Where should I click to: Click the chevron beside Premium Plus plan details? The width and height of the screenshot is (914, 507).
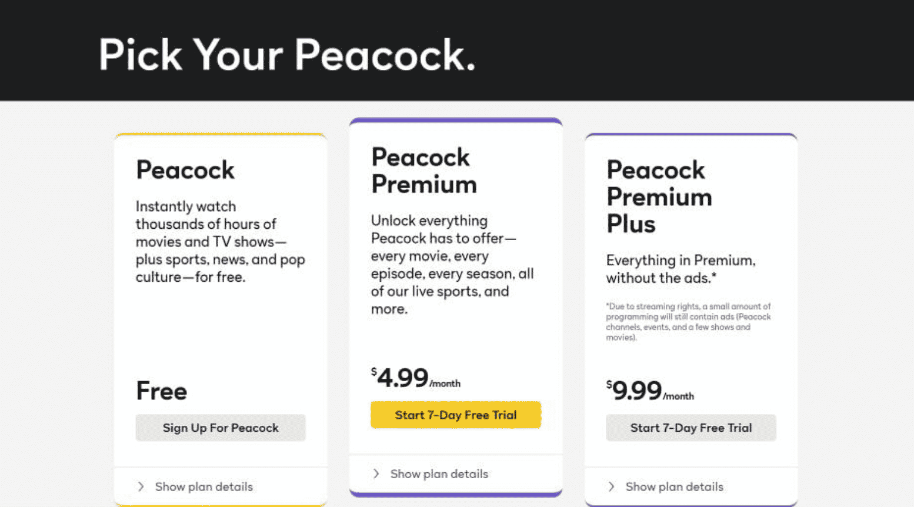[x=612, y=486]
